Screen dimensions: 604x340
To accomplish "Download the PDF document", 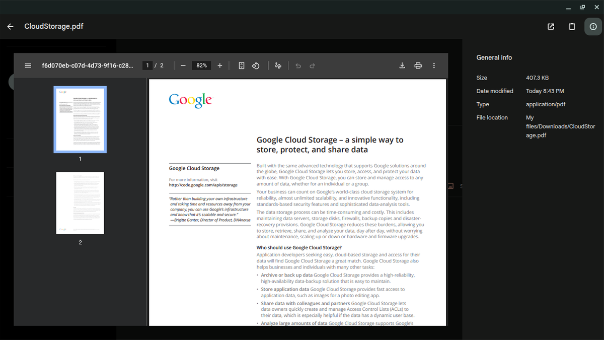I will [x=402, y=65].
